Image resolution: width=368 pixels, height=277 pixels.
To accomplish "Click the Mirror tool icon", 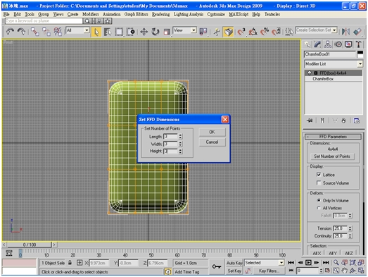I will (x=345, y=32).
